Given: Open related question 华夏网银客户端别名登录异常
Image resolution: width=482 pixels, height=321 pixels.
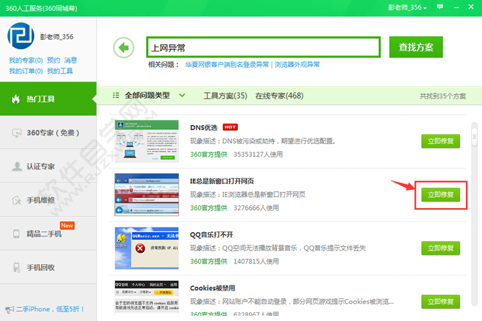Looking at the screenshot, I should tap(227, 64).
